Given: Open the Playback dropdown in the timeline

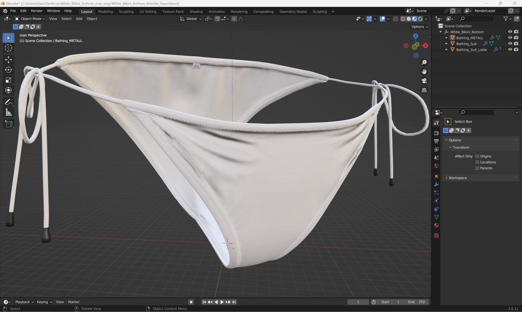Looking at the screenshot, I should pos(24,302).
